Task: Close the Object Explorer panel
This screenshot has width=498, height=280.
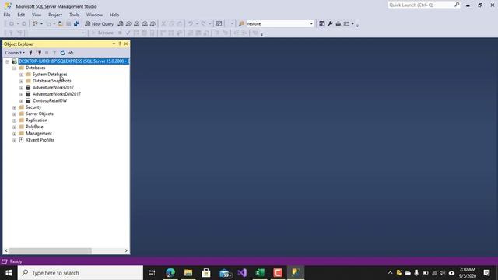Action: click(x=126, y=44)
